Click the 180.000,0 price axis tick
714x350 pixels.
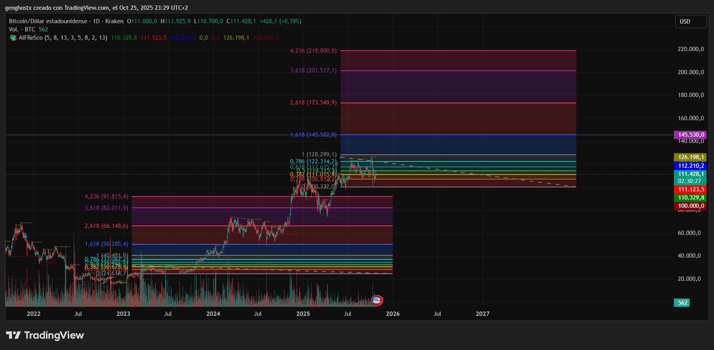[691, 95]
